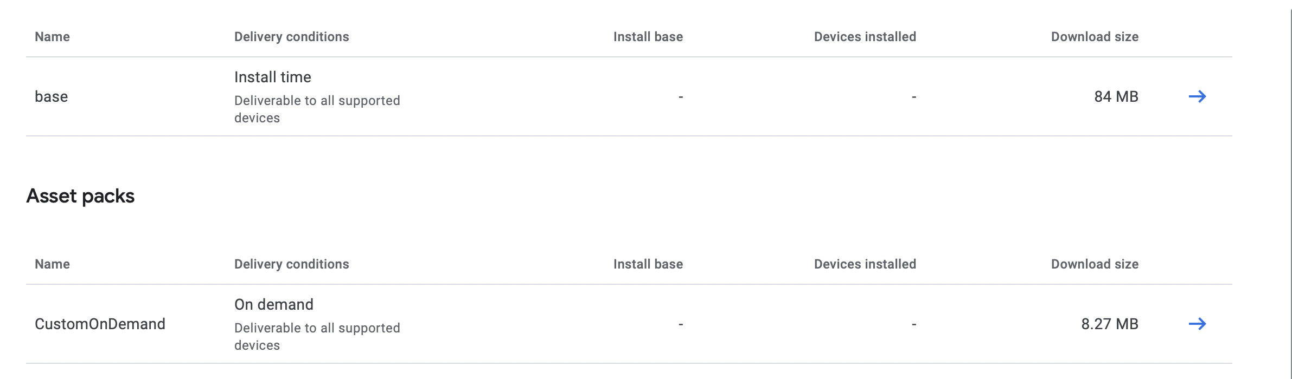The width and height of the screenshot is (1292, 379).
Task: Select the CustomOnDemand asset pack row
Action: 100,325
